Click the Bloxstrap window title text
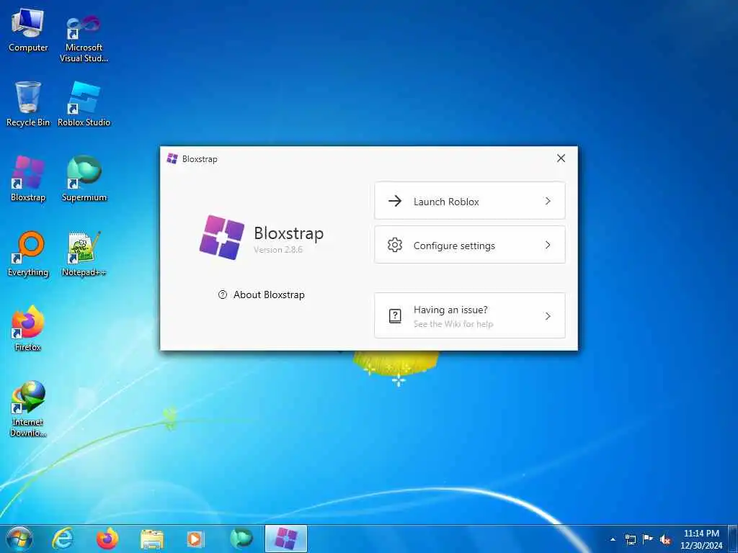Image resolution: width=738 pixels, height=553 pixels. [x=200, y=159]
